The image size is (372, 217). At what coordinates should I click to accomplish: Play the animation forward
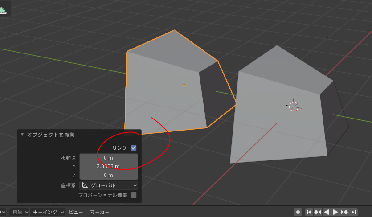coord(335,212)
